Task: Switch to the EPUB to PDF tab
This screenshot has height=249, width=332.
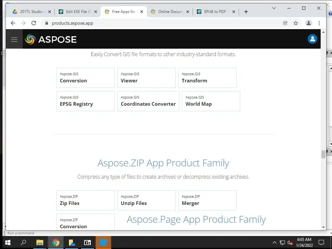Action: tap(216, 12)
